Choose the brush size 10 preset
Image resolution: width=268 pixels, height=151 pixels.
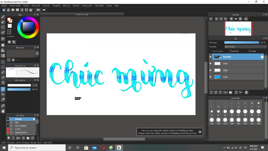point(259,104)
